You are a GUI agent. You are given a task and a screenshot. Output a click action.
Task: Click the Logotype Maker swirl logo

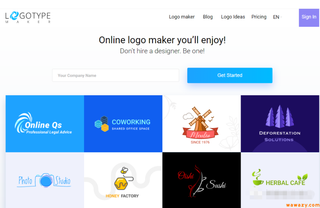(x=14, y=16)
